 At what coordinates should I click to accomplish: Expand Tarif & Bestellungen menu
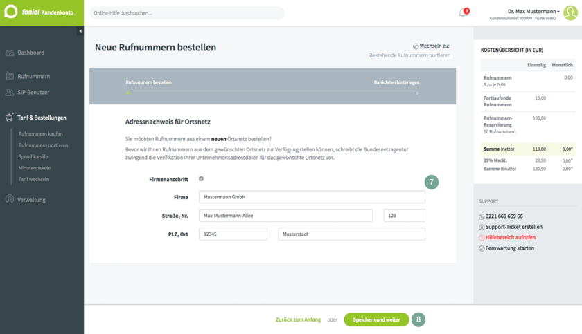(x=42, y=118)
